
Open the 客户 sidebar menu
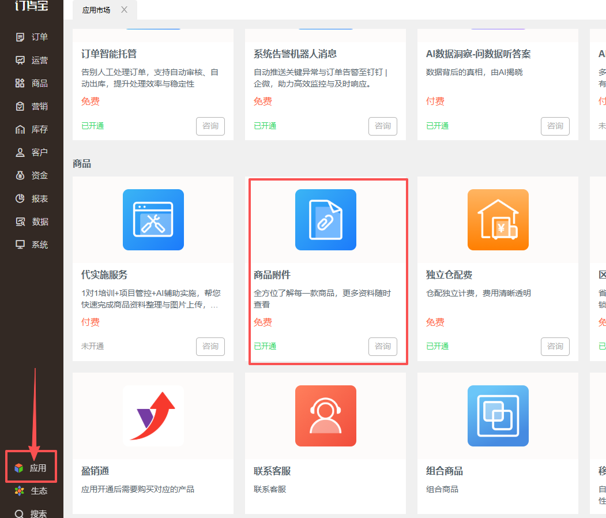[x=32, y=152]
